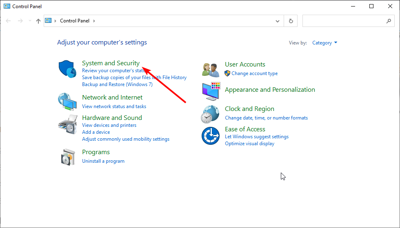This screenshot has width=400, height=228.
Task: Open the System and Security shield icon
Action: pos(67,69)
